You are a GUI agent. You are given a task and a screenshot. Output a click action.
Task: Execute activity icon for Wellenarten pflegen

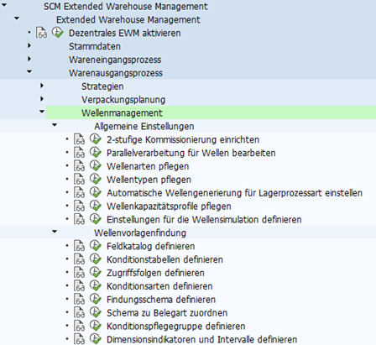click(x=96, y=166)
